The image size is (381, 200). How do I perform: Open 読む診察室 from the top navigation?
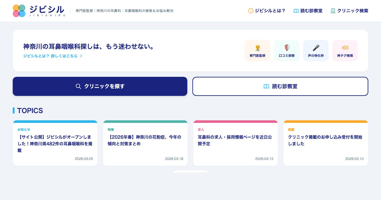point(311,11)
